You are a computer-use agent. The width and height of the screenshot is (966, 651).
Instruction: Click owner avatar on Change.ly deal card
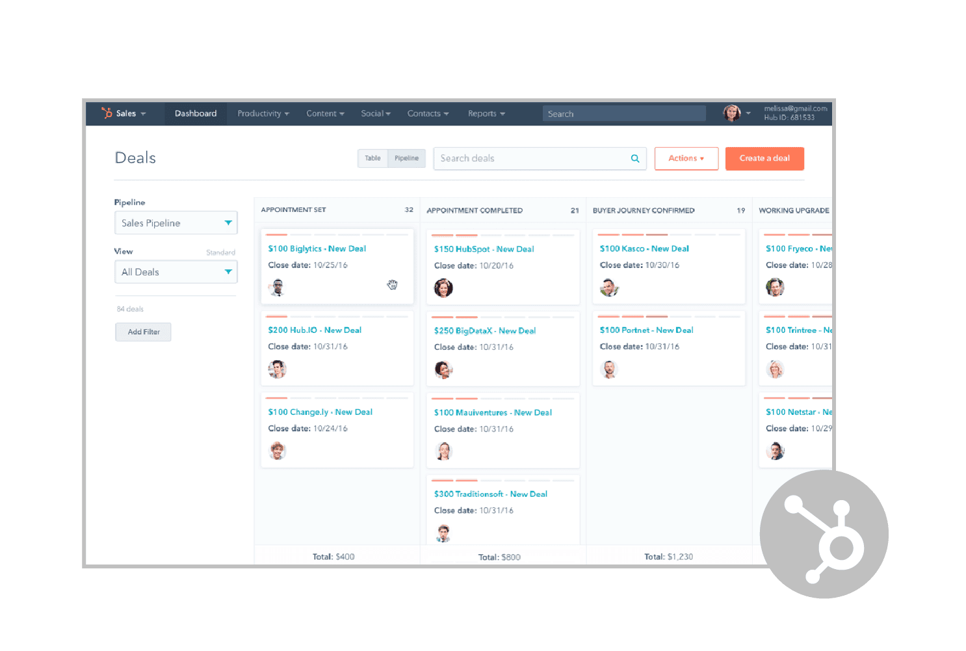point(278,451)
